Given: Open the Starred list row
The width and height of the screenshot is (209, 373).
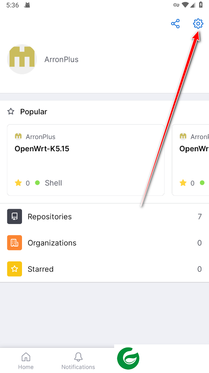Looking at the screenshot, I should click(104, 269).
